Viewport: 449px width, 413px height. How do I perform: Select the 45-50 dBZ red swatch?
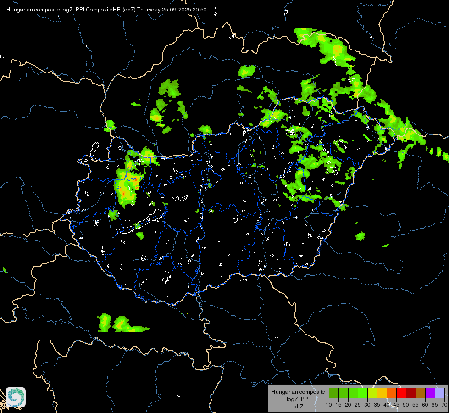[401, 393]
